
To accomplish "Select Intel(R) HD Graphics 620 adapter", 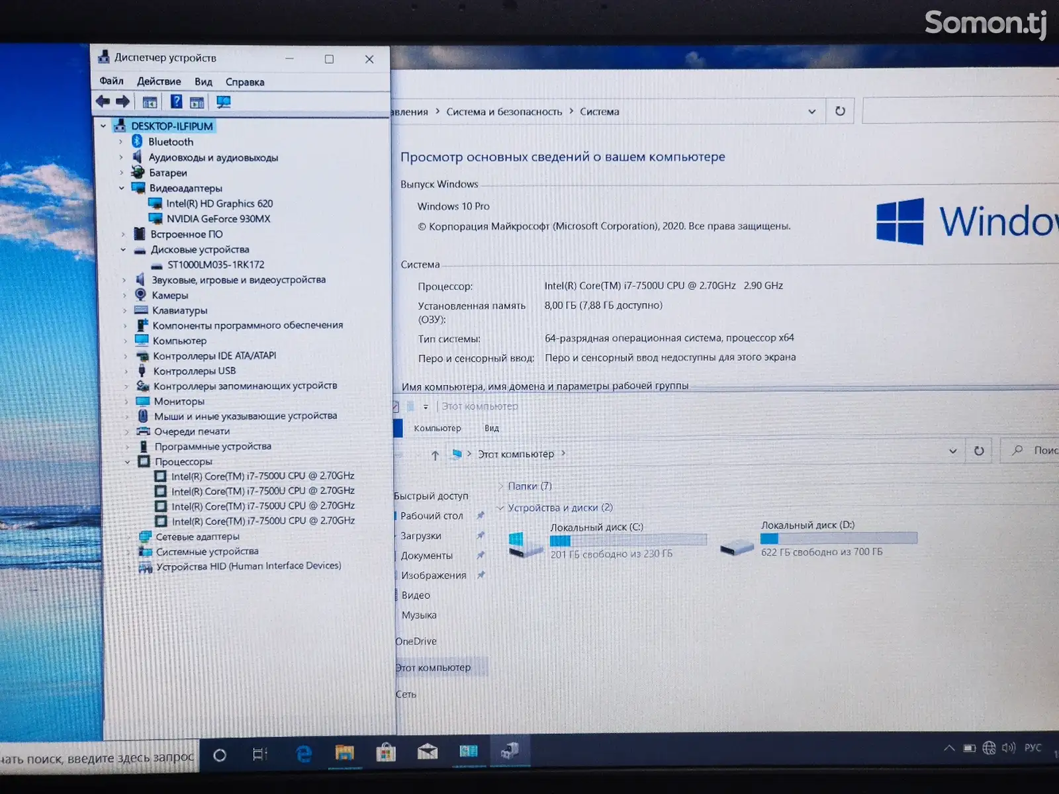I will click(219, 204).
